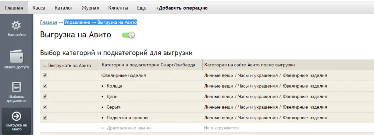Uncheck the Подвески и кулоны checkbox
Viewport: 374px width, 135px height.
click(45, 117)
